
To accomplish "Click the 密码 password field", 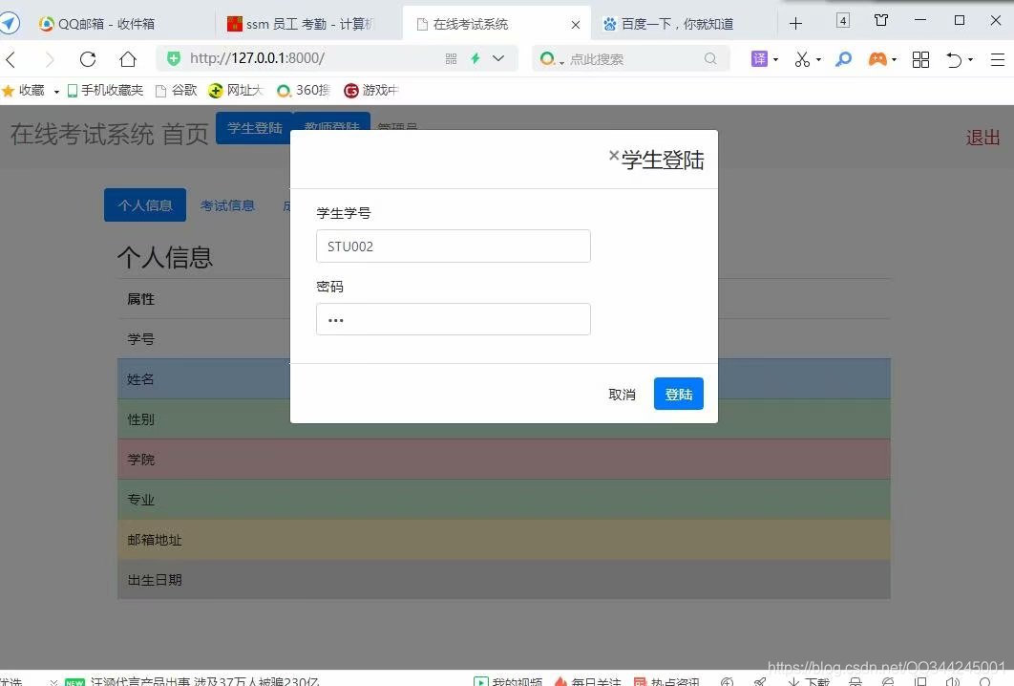I will [x=453, y=319].
